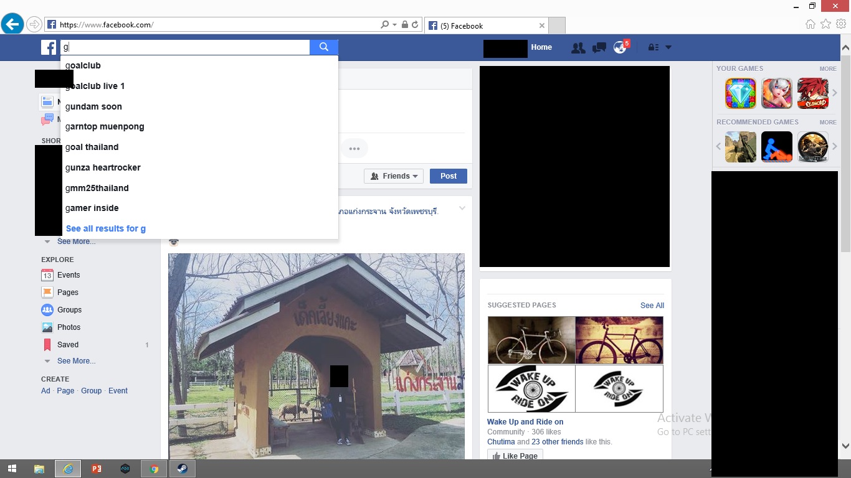Click the Home link in the header
Image resolution: width=851 pixels, height=478 pixels.
pos(541,47)
